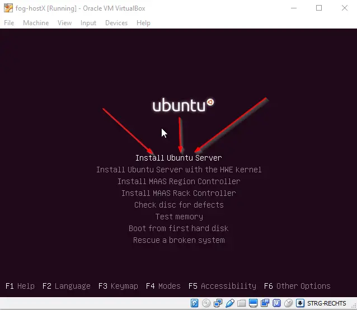Click the display monitor status icon
Viewport: 357px width, 310px height.
coord(253,303)
